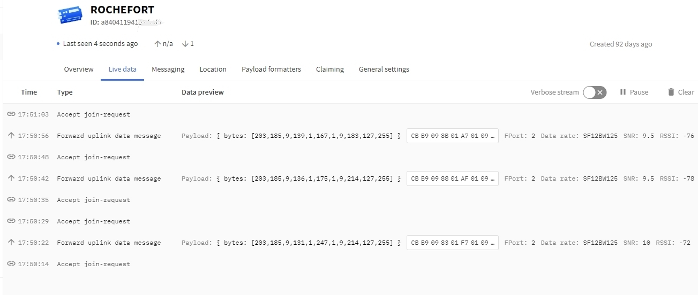
Task: Switch to the Payload formatters tab
Action: pyautogui.click(x=271, y=69)
